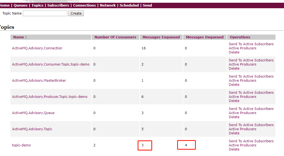The image size is (284, 156).
Task: Delete the ActiveMQ.Advisory.MasterBroker topic
Action: coord(234,85)
